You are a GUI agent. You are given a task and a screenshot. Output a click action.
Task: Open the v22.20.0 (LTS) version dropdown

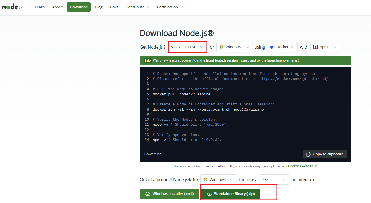click(x=187, y=47)
